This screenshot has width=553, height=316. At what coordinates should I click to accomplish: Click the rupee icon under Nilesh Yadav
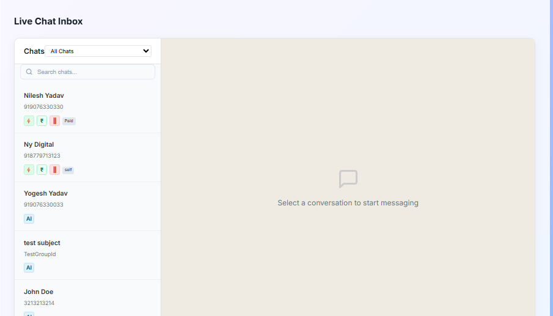click(42, 121)
